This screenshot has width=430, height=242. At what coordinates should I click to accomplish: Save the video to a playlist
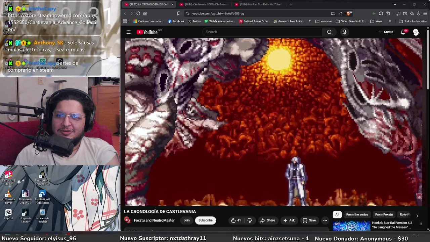click(309, 220)
